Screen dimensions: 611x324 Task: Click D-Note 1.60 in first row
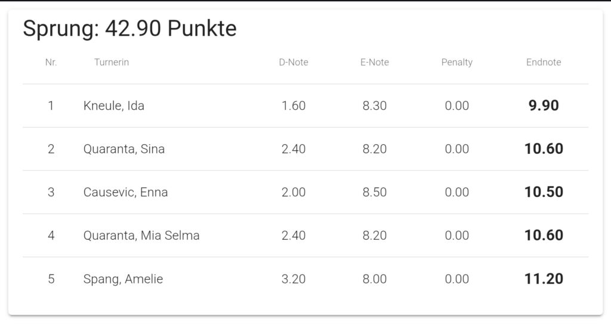coord(294,106)
